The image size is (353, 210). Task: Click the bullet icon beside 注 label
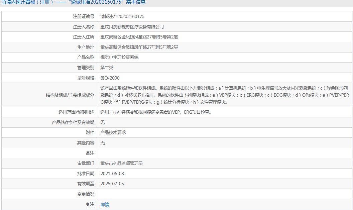pos(88,204)
